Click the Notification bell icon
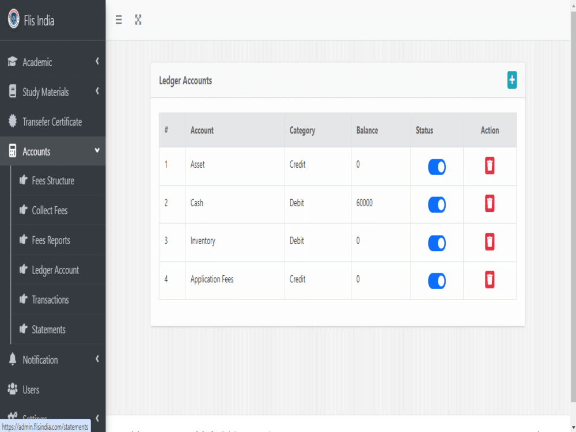This screenshot has width=576, height=432. 13,359
